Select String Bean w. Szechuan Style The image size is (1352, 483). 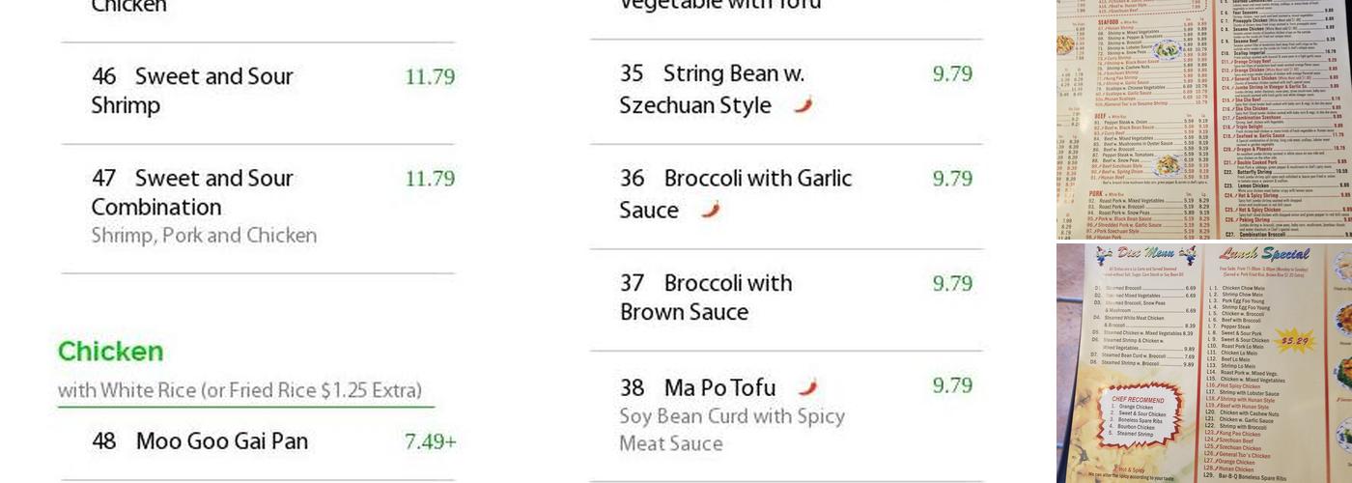[x=712, y=89]
